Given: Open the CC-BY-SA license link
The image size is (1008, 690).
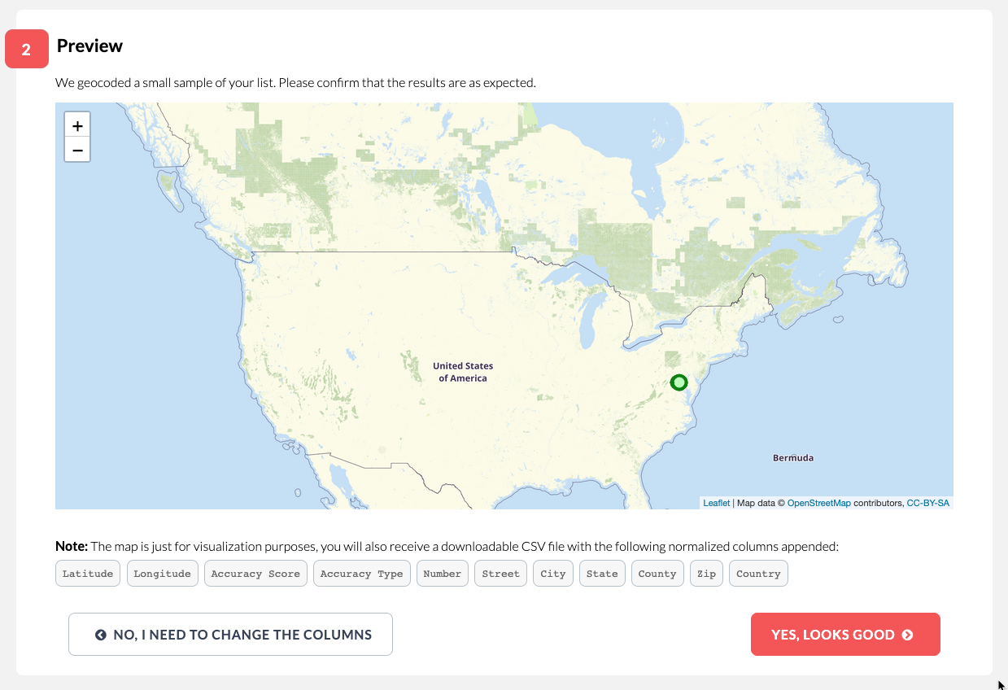Looking at the screenshot, I should click(x=927, y=503).
